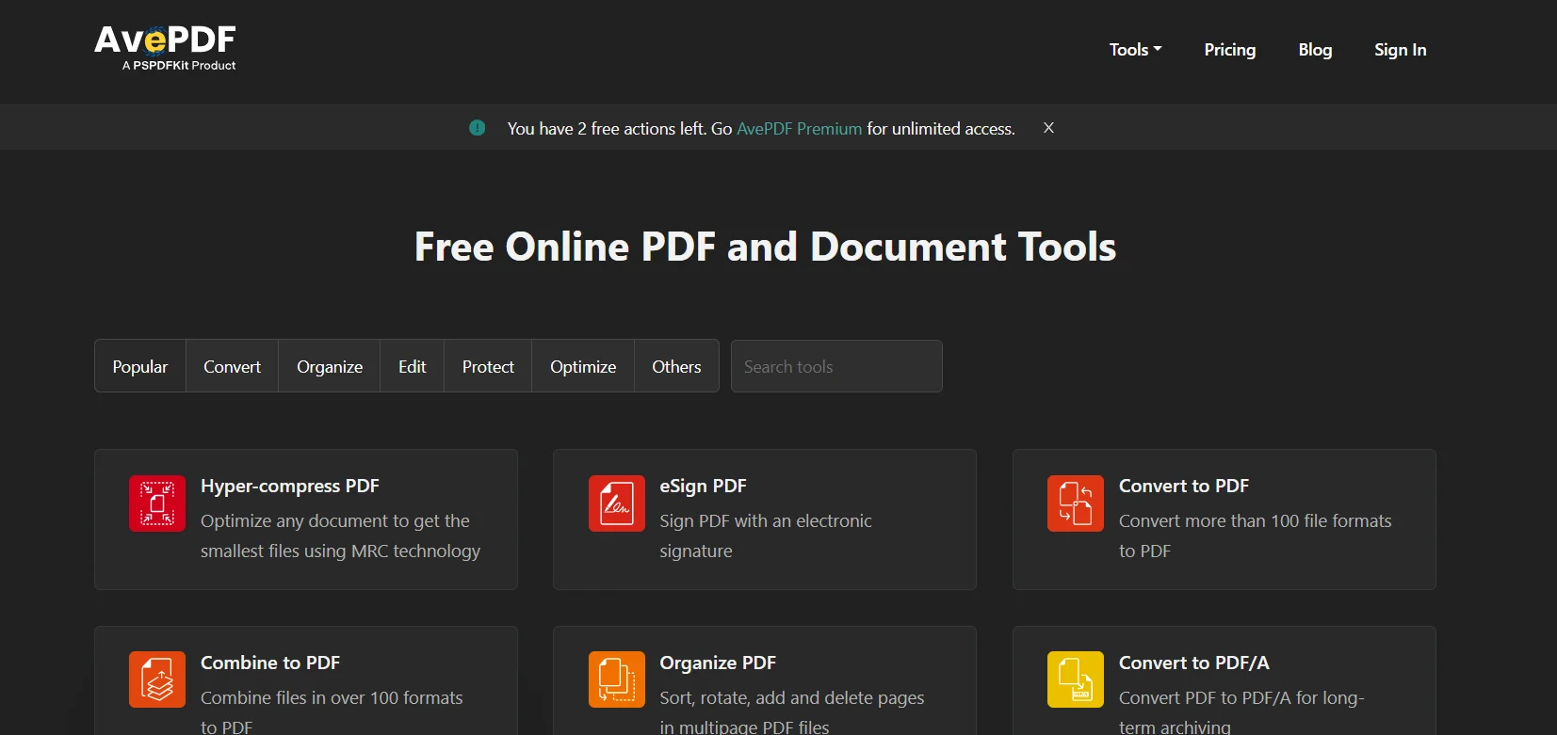Switch to the Convert tab
1557x735 pixels.
233,366
